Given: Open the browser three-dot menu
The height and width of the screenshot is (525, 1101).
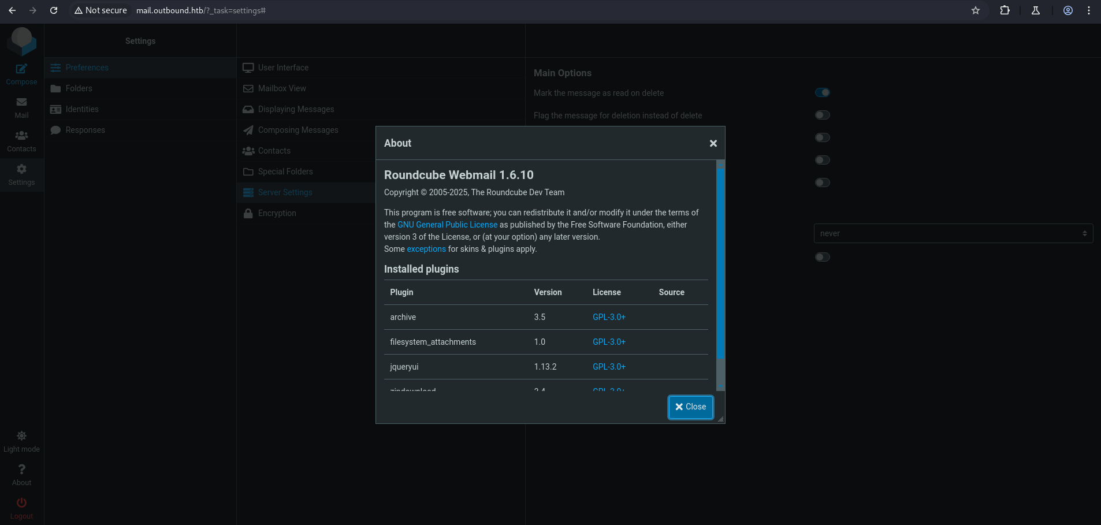Looking at the screenshot, I should coord(1088,10).
